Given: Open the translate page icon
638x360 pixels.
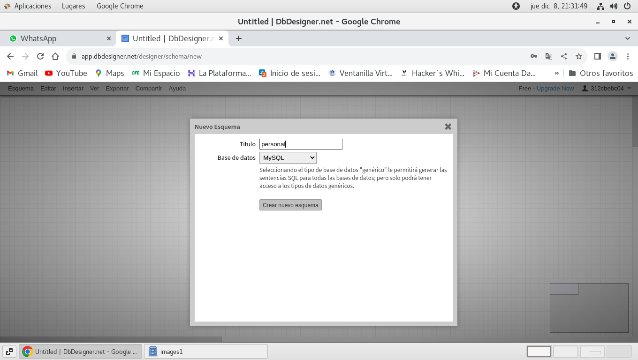Looking at the screenshot, I should coord(548,56).
